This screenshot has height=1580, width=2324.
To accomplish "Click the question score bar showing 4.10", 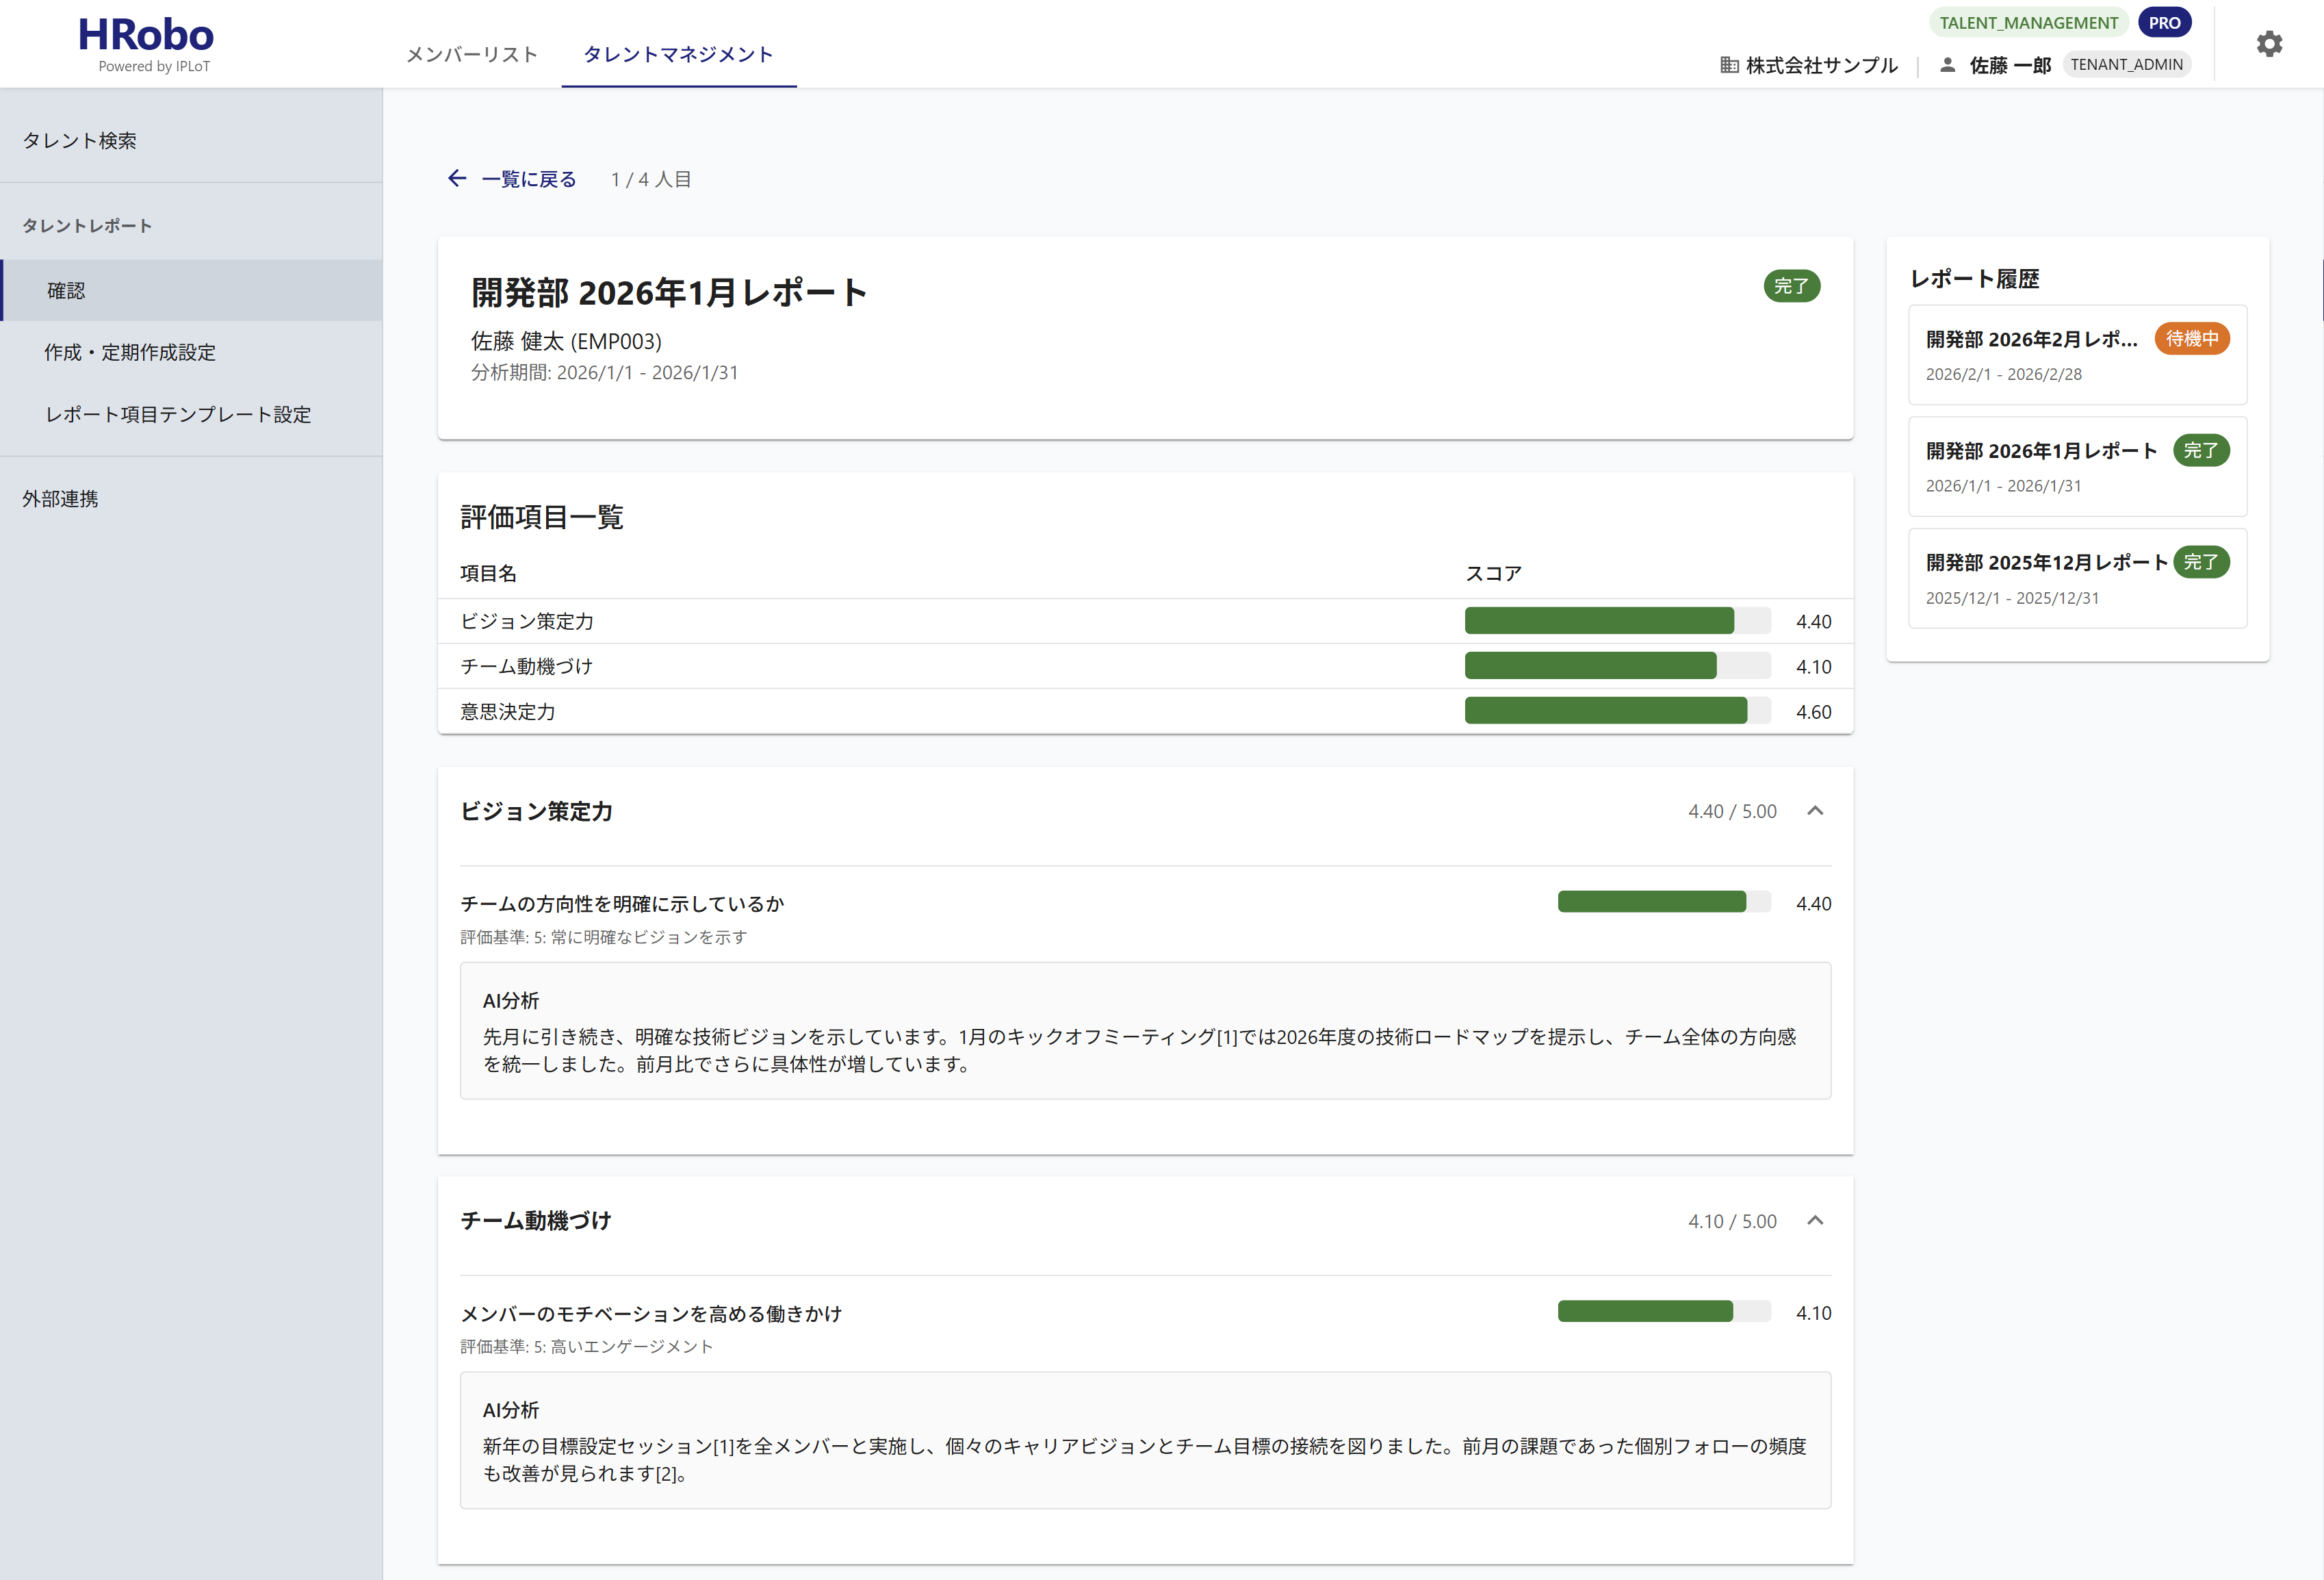I will [x=1664, y=1311].
